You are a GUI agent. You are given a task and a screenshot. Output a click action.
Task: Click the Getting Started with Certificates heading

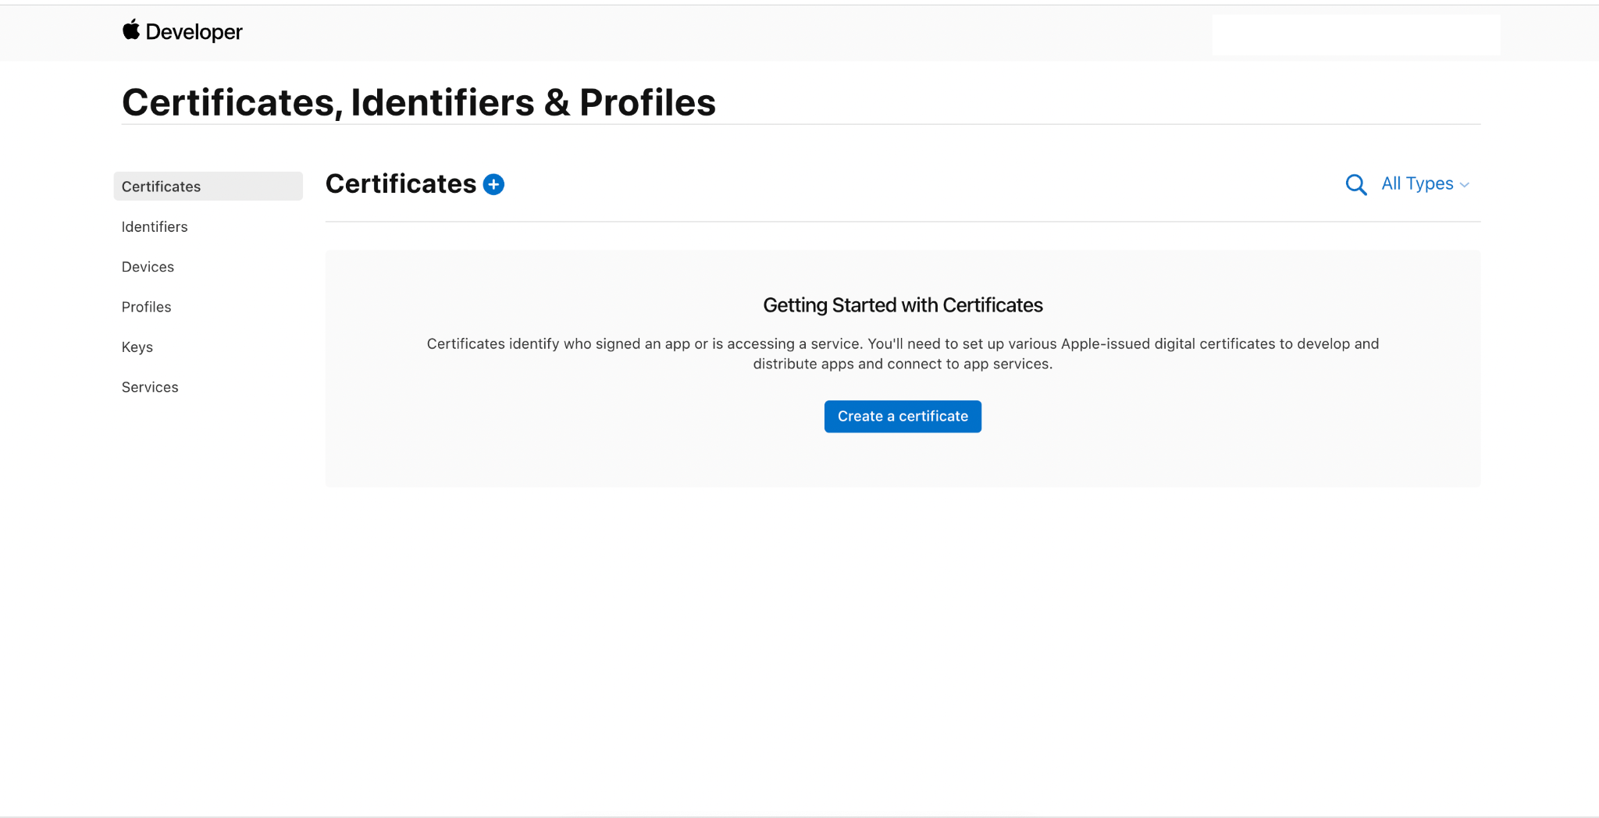pos(903,305)
